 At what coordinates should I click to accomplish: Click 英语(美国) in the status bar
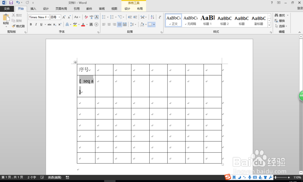pyautogui.click(x=54, y=177)
